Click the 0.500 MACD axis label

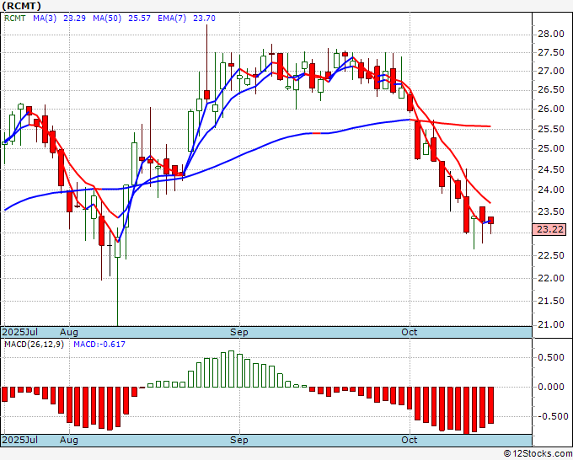(551, 357)
